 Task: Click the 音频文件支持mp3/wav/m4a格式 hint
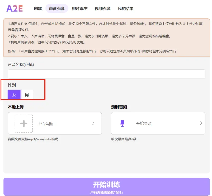pyautogui.click(x=33, y=139)
